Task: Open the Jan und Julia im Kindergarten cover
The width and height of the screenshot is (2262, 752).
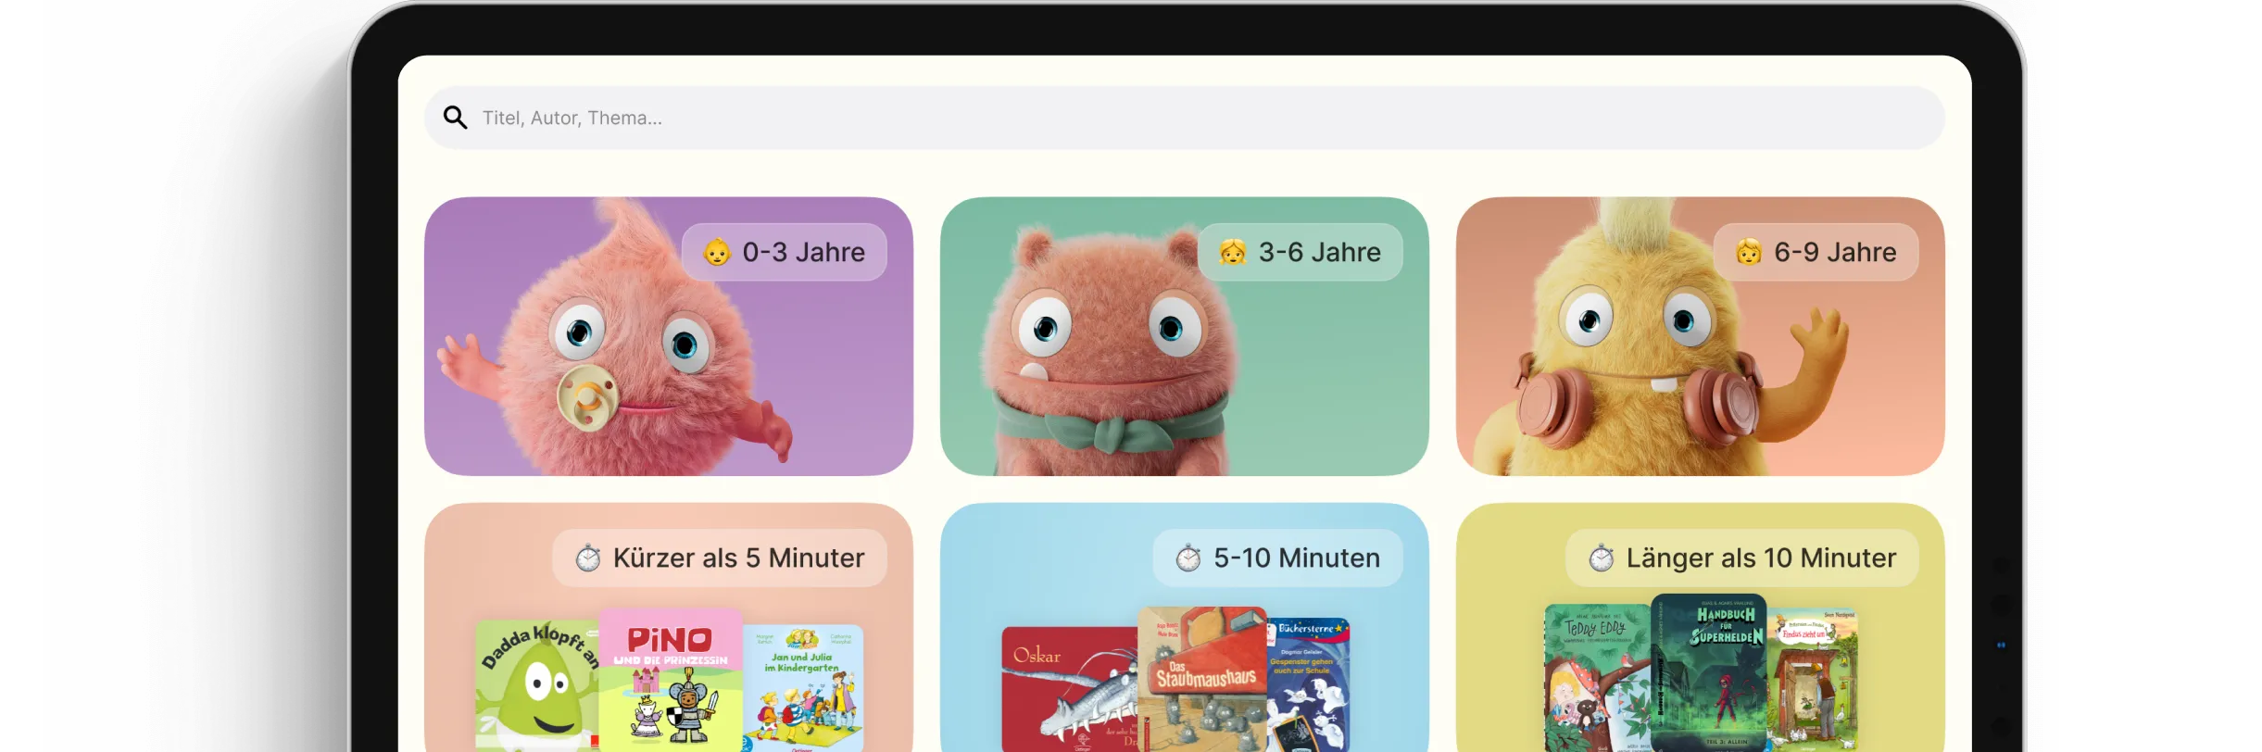Action: coord(803,688)
